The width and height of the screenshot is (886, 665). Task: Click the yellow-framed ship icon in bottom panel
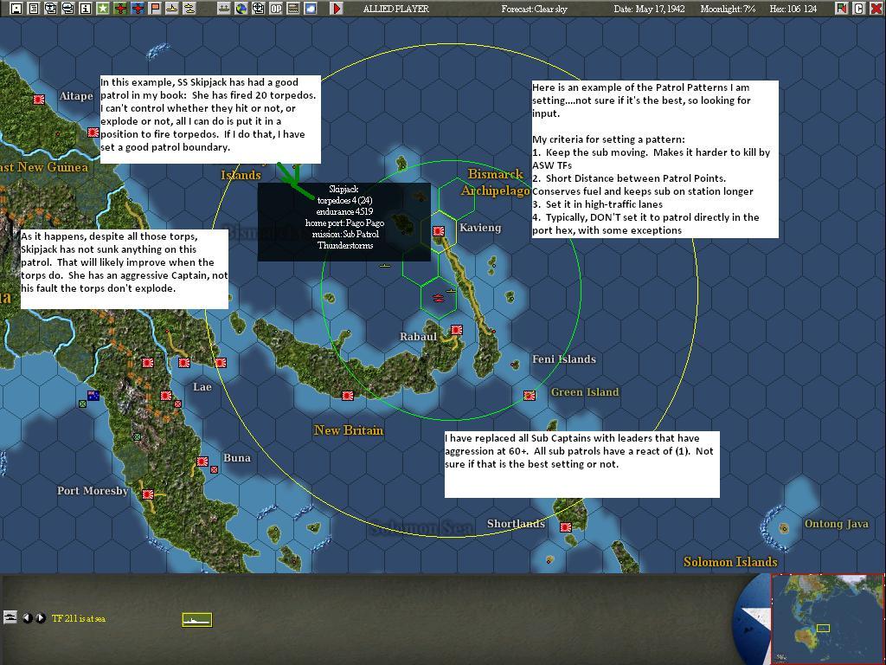[x=197, y=620]
